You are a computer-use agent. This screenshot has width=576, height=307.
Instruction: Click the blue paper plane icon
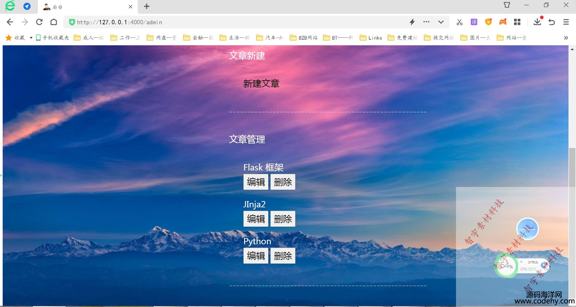coord(27,6)
